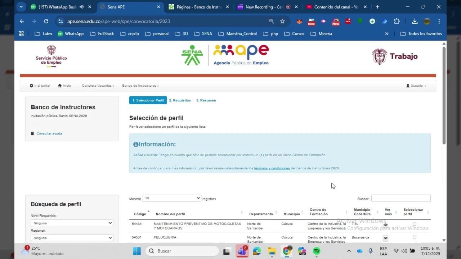
Task: Switch to the New Recording browser tab
Action: pos(268,7)
